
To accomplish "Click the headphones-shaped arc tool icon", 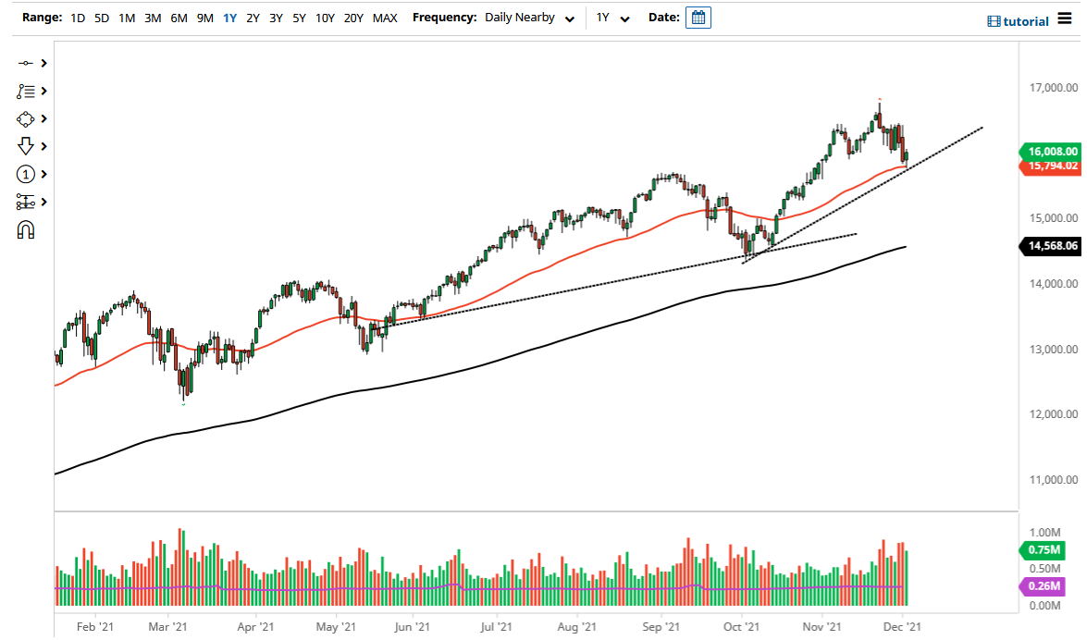I will (x=26, y=229).
